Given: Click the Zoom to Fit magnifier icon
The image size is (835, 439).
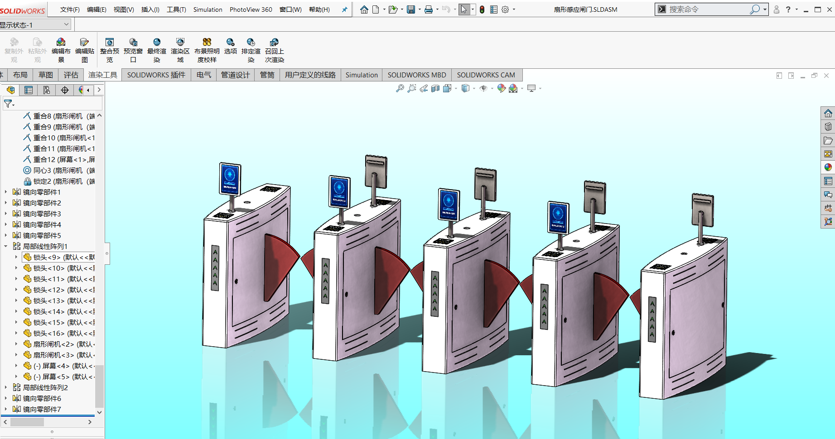Looking at the screenshot, I should click(x=400, y=88).
